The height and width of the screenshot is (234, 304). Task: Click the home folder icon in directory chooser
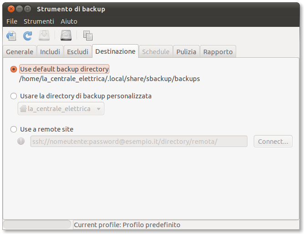point(23,109)
